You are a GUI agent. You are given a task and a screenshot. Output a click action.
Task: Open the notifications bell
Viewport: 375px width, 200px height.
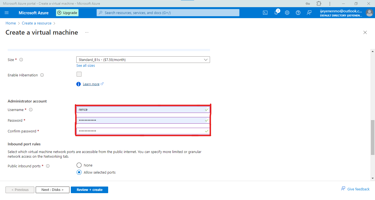pos(276,13)
